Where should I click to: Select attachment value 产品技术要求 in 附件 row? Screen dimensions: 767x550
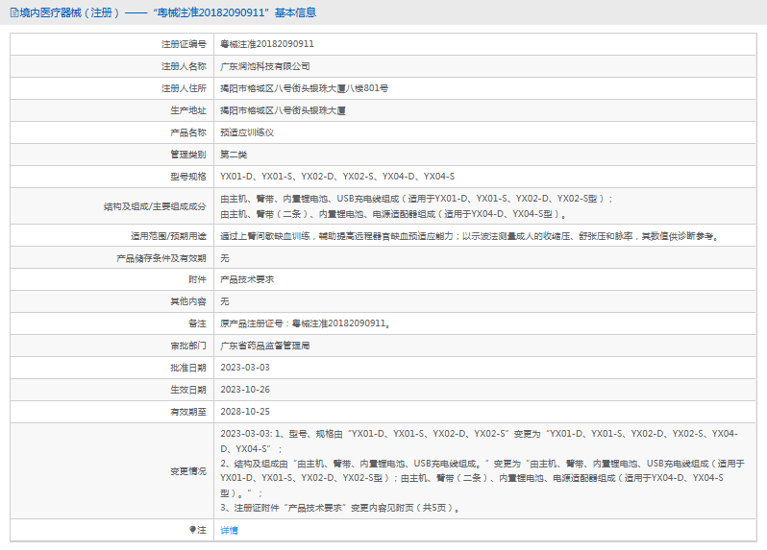click(247, 279)
